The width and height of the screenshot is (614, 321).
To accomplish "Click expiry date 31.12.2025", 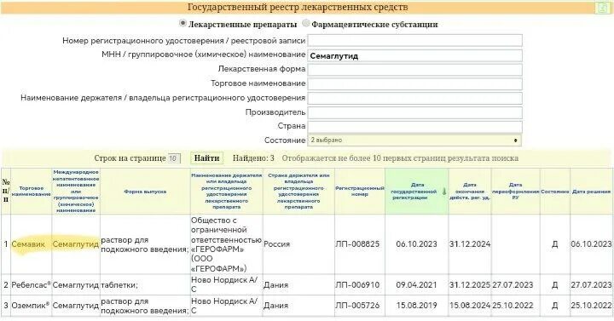I will (470, 284).
